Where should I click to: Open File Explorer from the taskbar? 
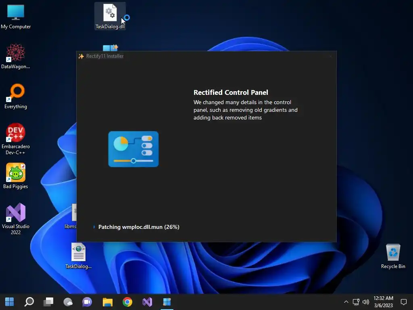click(x=107, y=302)
